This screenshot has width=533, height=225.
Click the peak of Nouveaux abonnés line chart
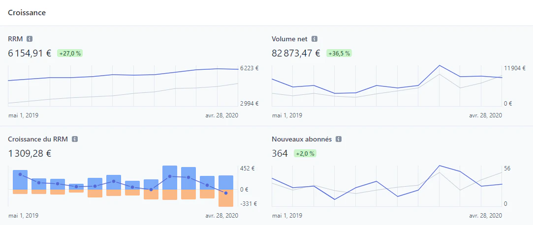click(x=439, y=166)
